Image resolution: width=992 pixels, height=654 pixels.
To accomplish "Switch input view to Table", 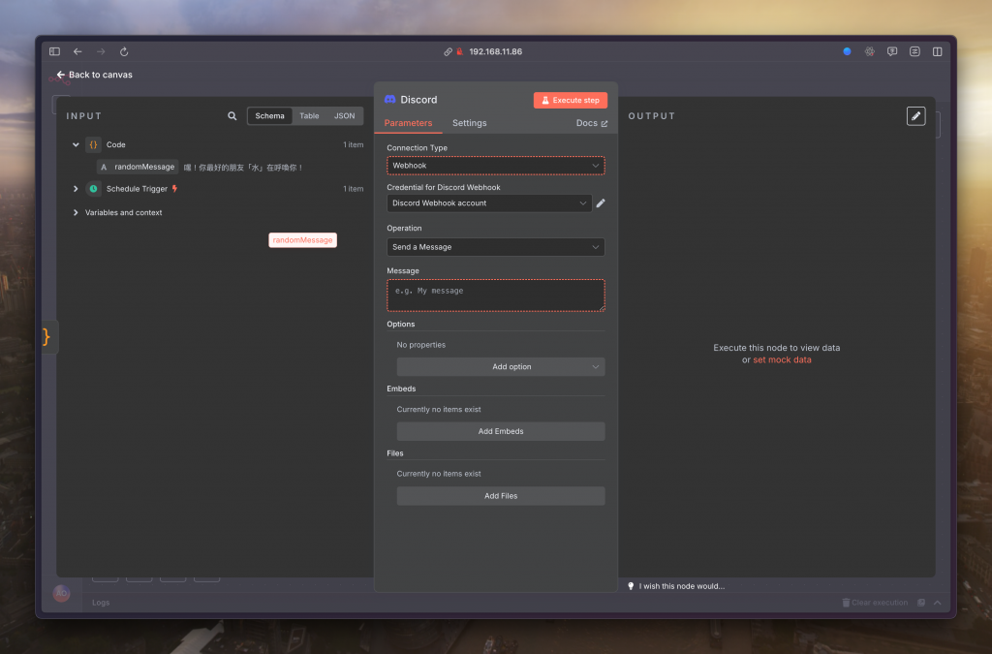I will click(309, 115).
